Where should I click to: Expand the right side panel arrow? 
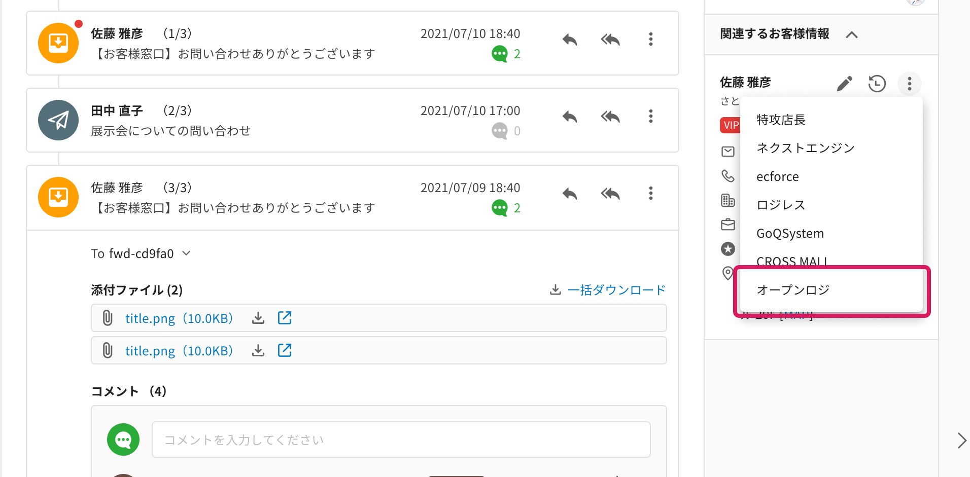[961, 440]
